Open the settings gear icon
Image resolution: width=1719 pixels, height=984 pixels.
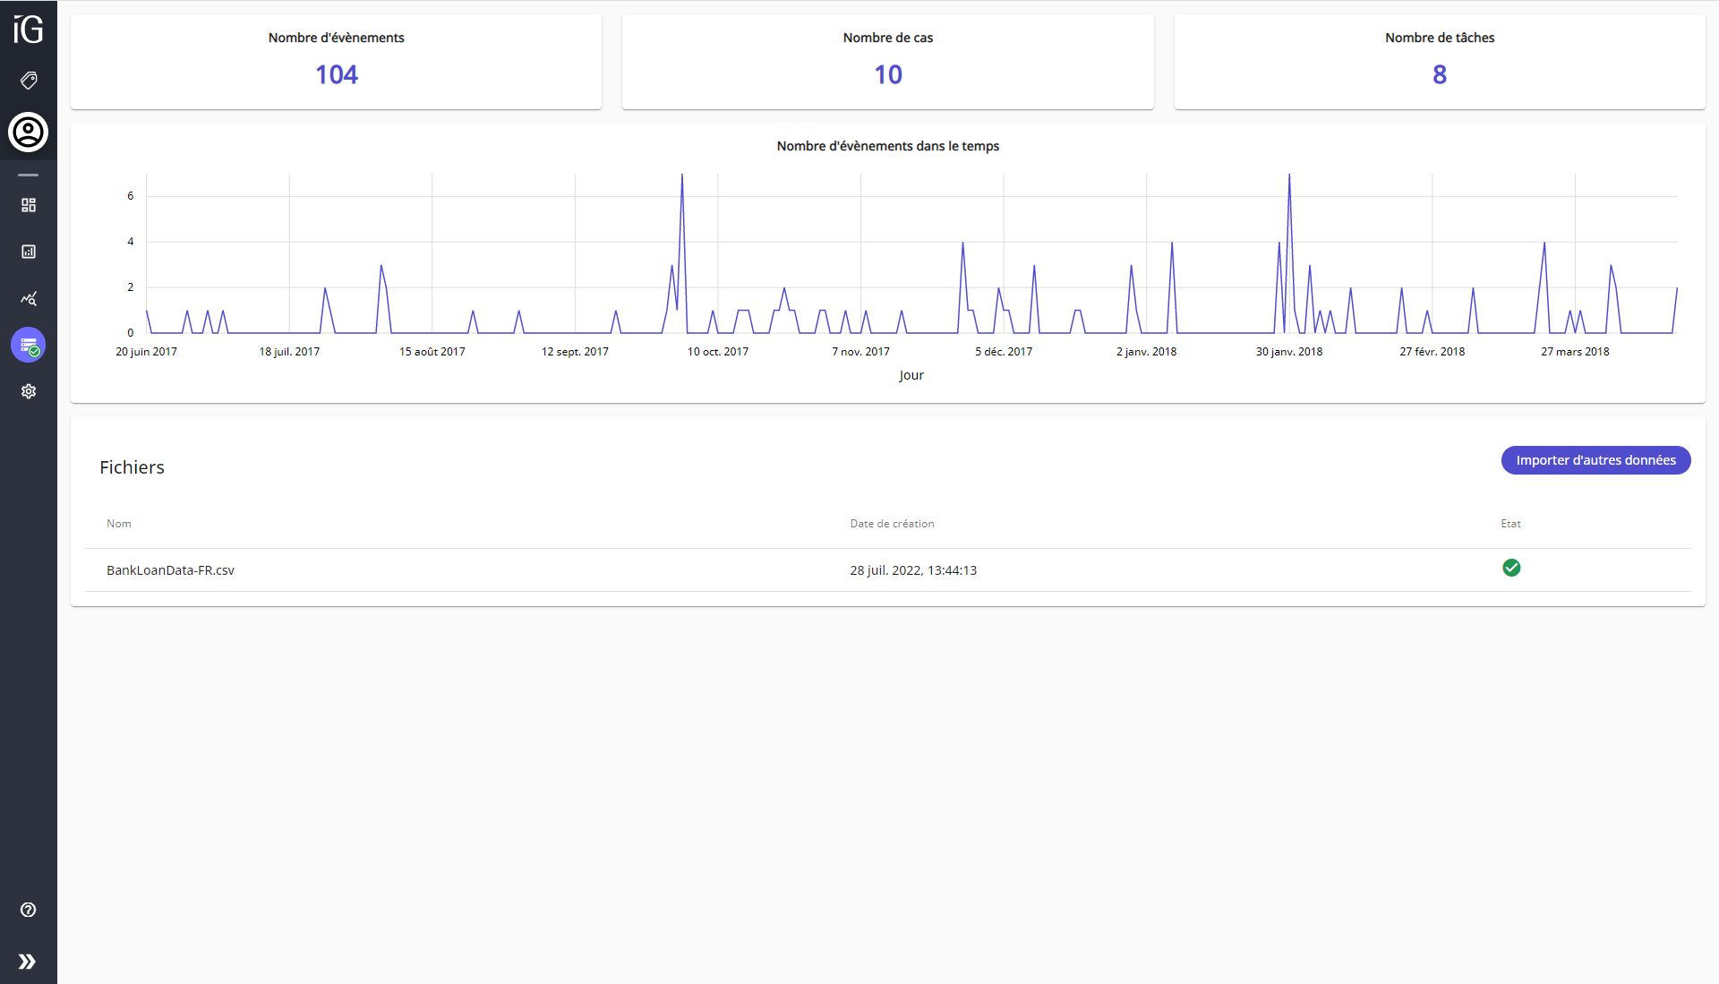(29, 391)
